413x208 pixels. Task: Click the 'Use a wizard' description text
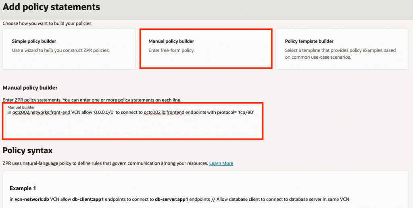[61, 50]
